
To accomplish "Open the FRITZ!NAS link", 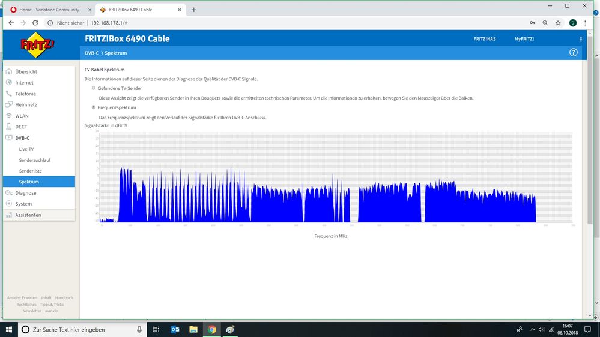I will (x=485, y=39).
